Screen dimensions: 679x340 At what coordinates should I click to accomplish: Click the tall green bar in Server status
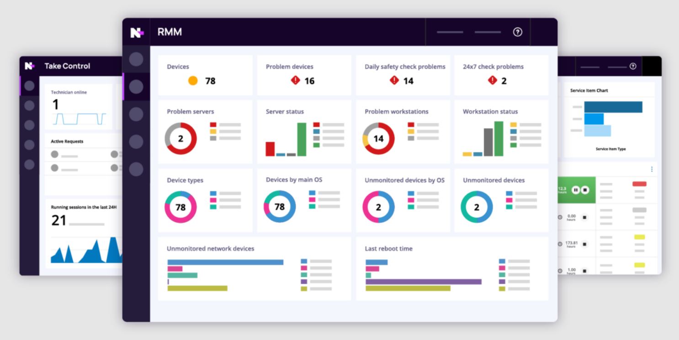[302, 139]
